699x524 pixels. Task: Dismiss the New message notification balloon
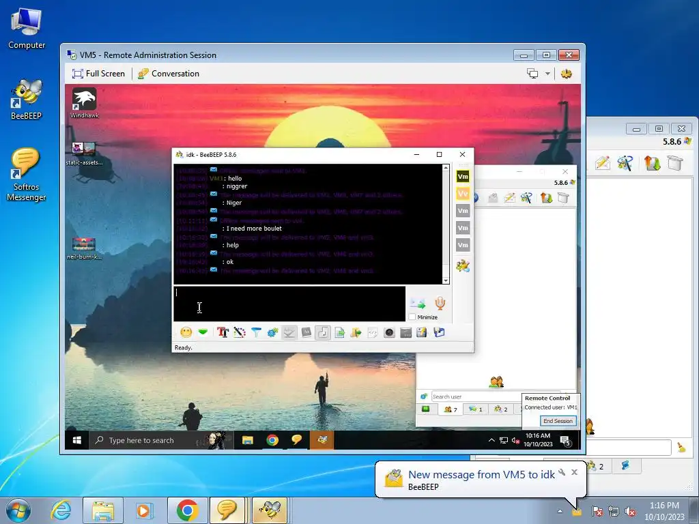pyautogui.click(x=574, y=472)
